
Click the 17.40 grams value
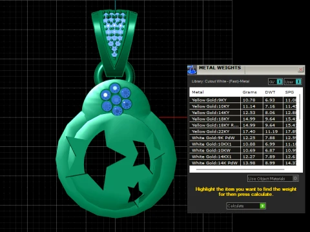coord(249,131)
